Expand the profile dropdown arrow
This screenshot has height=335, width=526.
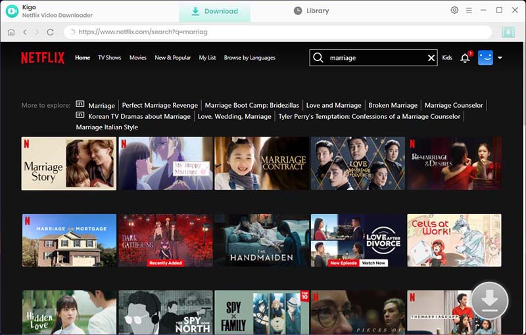pyautogui.click(x=500, y=58)
